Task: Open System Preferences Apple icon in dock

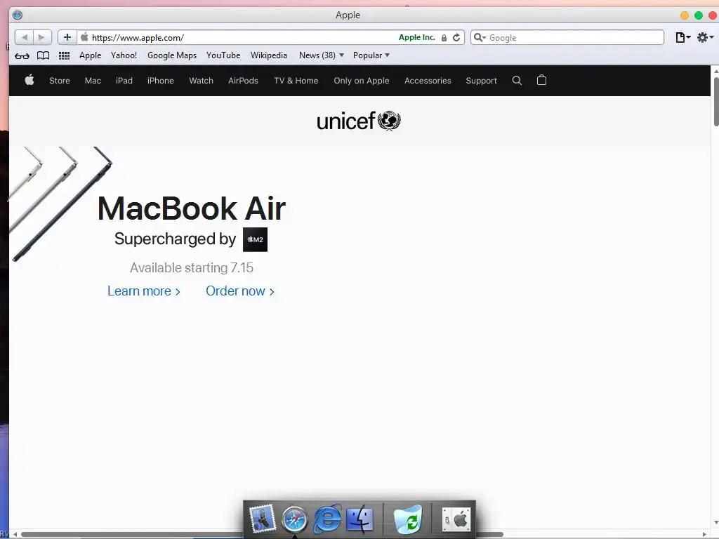Action: (456, 519)
